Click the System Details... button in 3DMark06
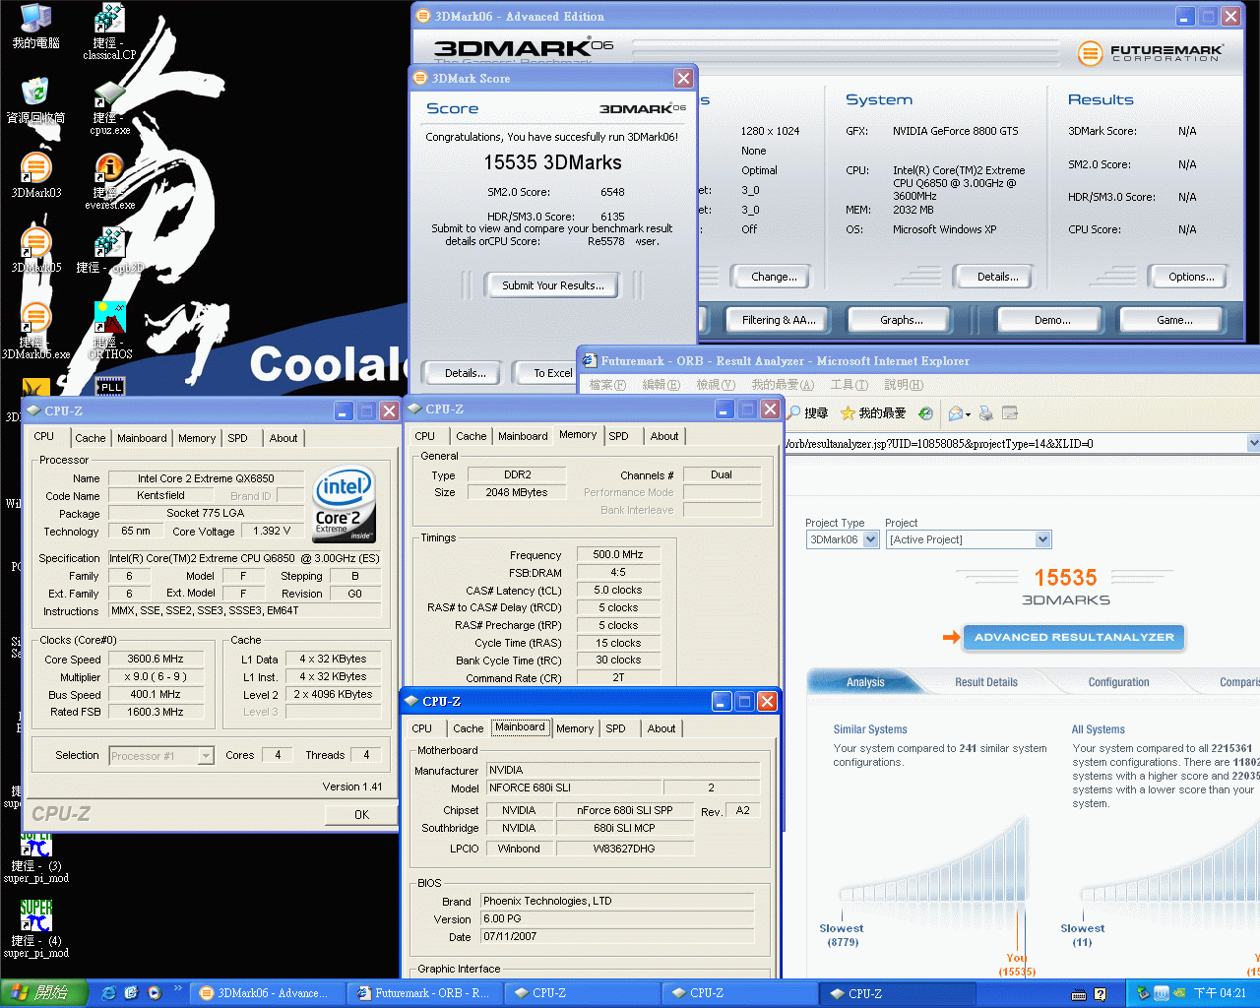The width and height of the screenshot is (1260, 1008). (997, 277)
